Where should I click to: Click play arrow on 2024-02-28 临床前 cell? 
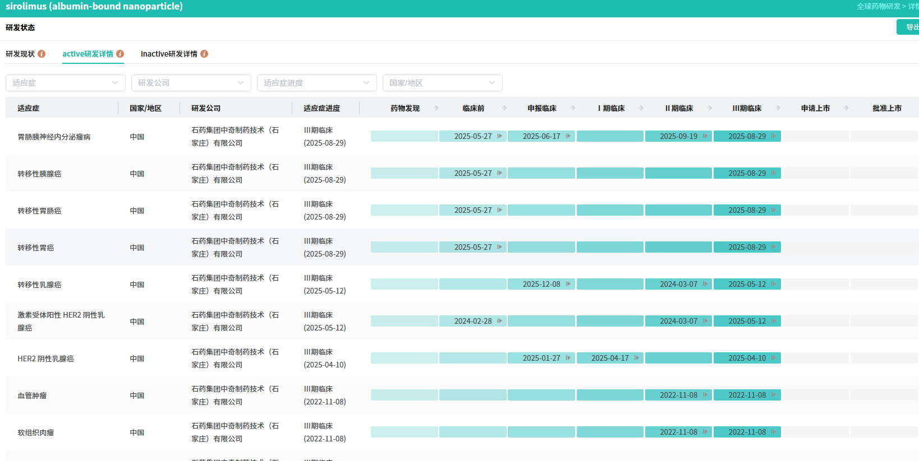(x=500, y=321)
